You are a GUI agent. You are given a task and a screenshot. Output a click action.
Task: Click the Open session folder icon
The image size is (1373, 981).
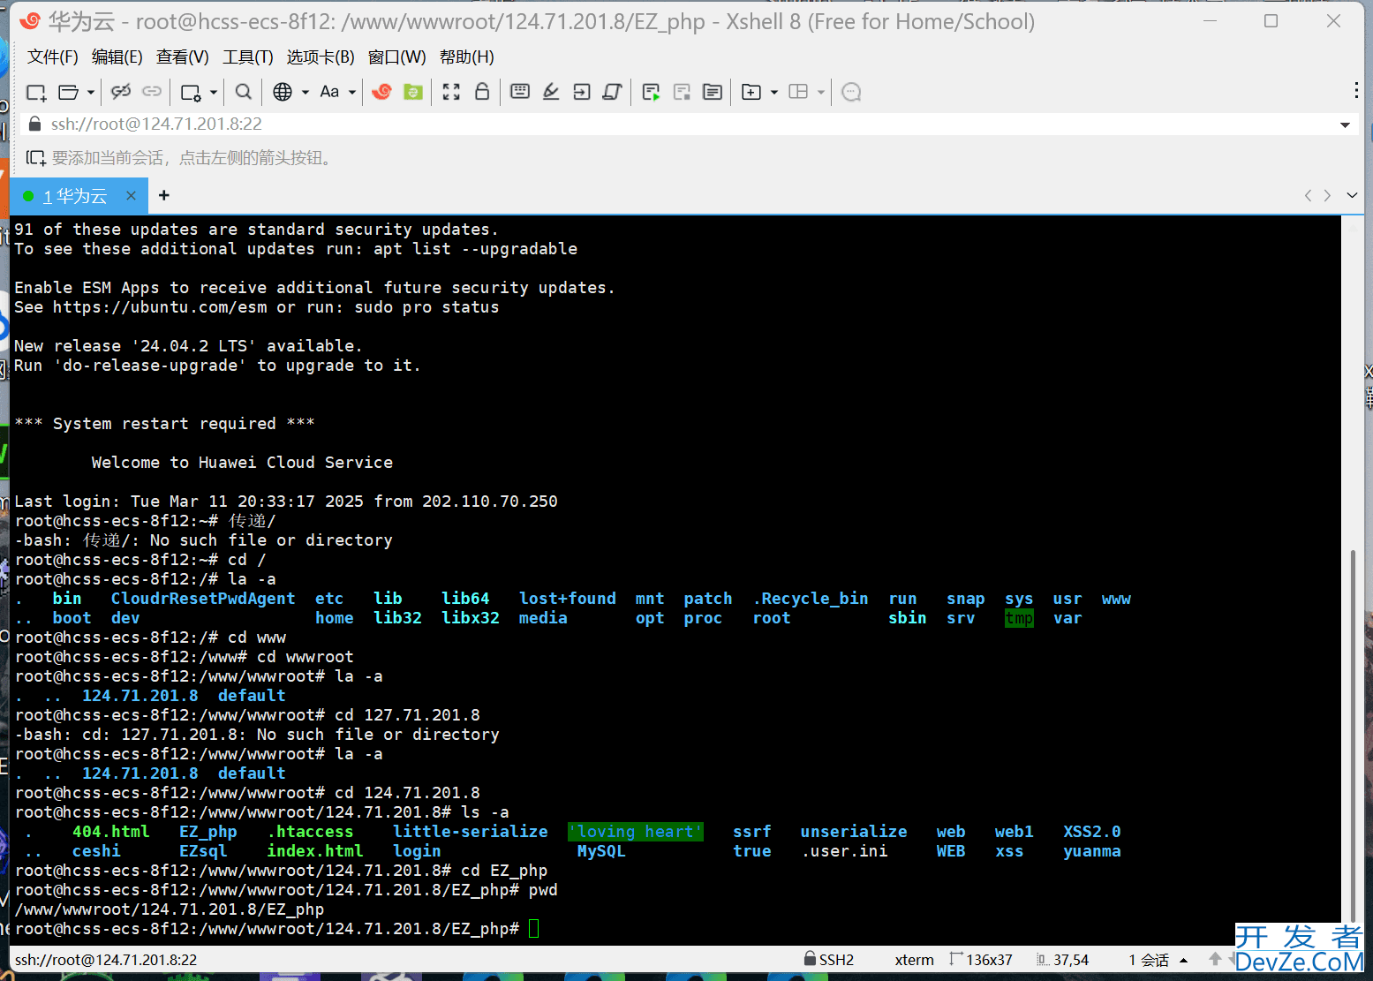point(68,92)
